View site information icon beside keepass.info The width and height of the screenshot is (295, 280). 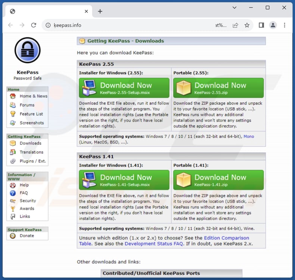pyautogui.click(x=48, y=25)
